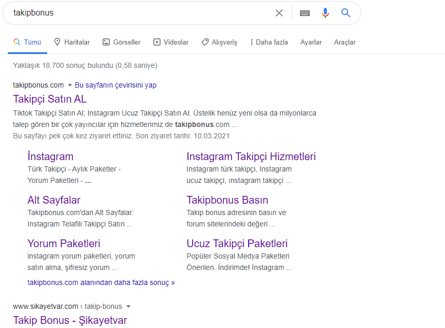
Task: Expand dropdown arrow next to takipbonus.com
Action: (x=70, y=85)
